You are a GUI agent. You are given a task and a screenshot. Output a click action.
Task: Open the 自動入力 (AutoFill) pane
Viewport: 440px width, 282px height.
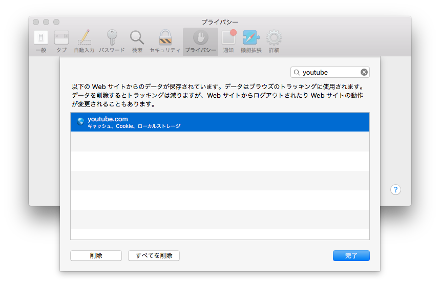point(84,41)
